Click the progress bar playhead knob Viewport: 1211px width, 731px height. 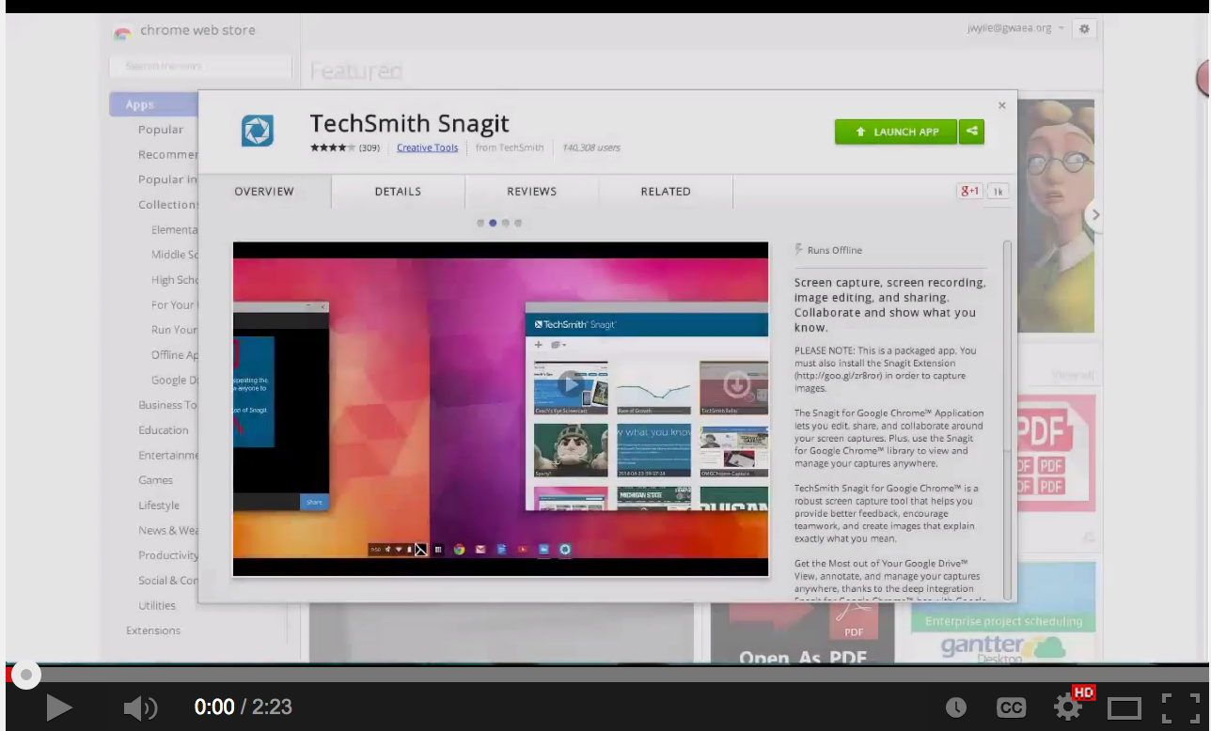25,674
